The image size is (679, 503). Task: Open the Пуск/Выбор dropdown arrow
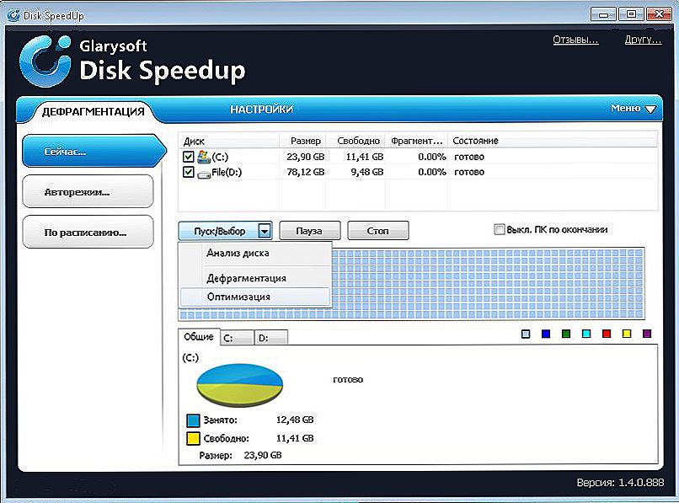click(265, 231)
